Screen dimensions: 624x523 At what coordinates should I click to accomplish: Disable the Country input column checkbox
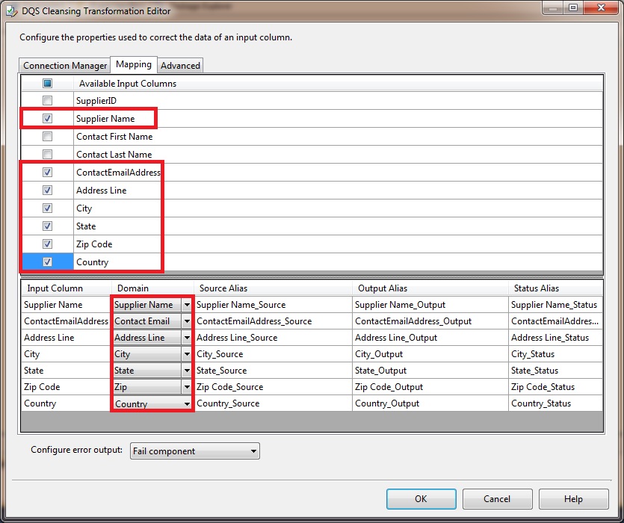coord(47,261)
